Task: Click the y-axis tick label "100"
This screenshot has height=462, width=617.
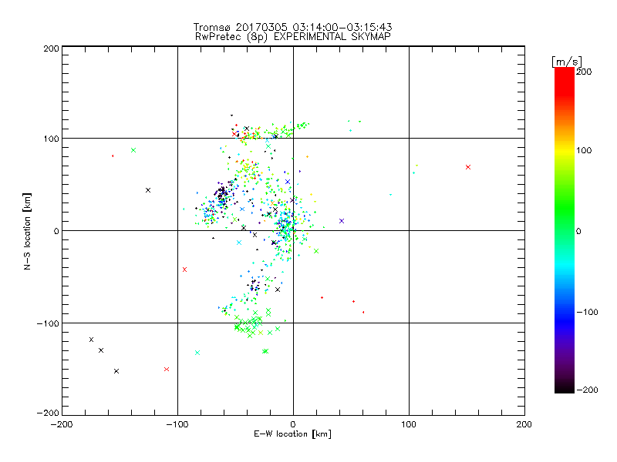Action: point(51,139)
